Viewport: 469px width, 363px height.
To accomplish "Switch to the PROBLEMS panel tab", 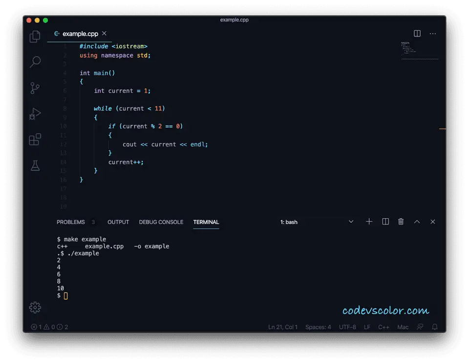I will pos(70,222).
